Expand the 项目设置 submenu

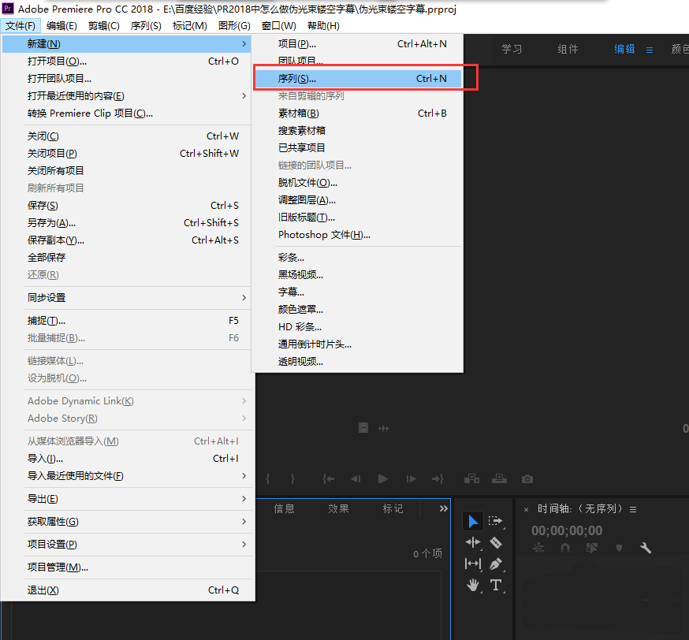coord(127,545)
